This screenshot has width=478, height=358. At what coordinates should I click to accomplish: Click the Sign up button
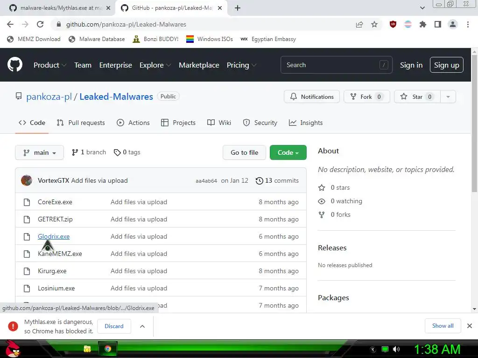coord(447,65)
